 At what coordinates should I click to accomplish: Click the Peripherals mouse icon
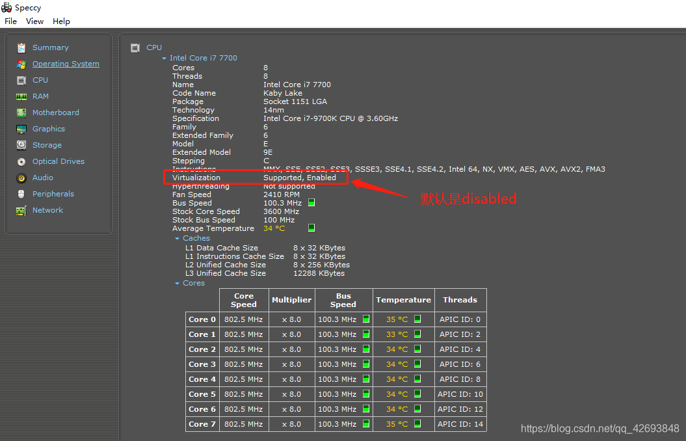pos(21,194)
